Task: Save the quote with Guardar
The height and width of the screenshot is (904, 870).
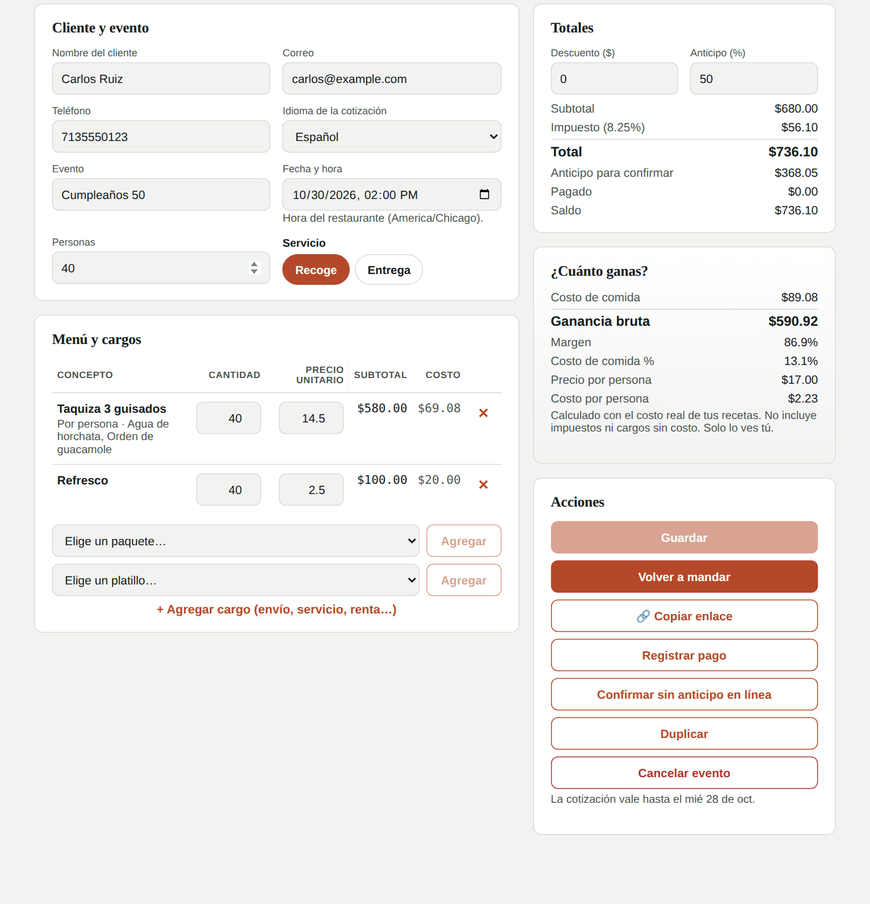Action: 684,537
